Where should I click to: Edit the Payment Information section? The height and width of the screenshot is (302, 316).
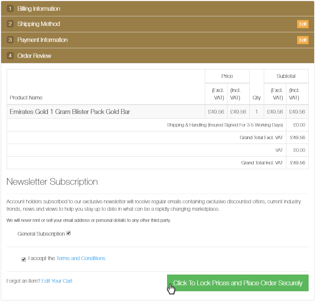pos(303,40)
